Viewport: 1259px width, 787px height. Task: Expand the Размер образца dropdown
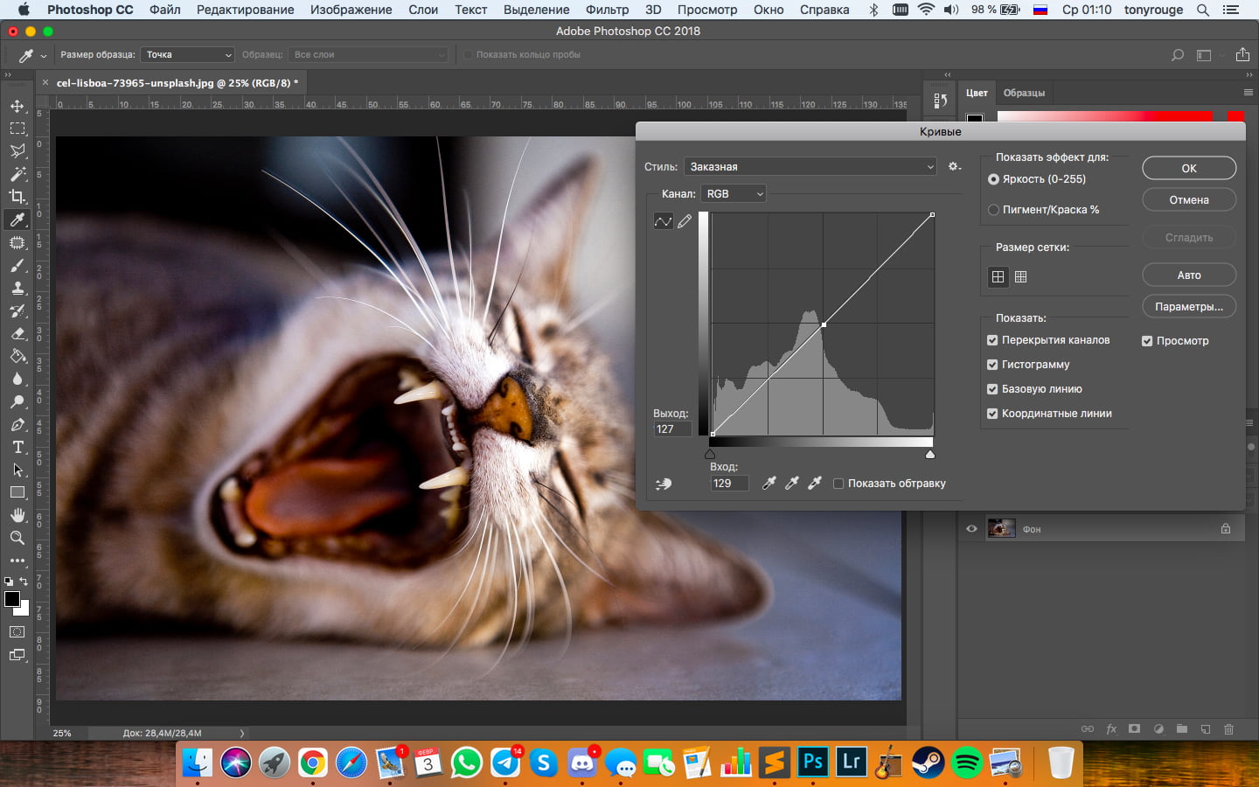point(188,55)
